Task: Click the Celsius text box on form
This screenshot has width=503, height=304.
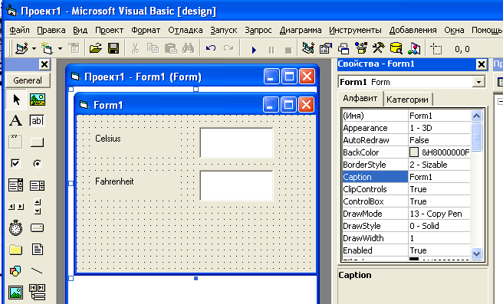Action: tap(236, 143)
